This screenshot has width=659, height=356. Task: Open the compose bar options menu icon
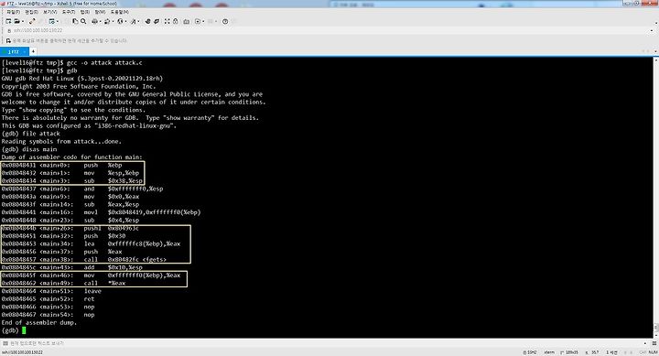pos(654,343)
